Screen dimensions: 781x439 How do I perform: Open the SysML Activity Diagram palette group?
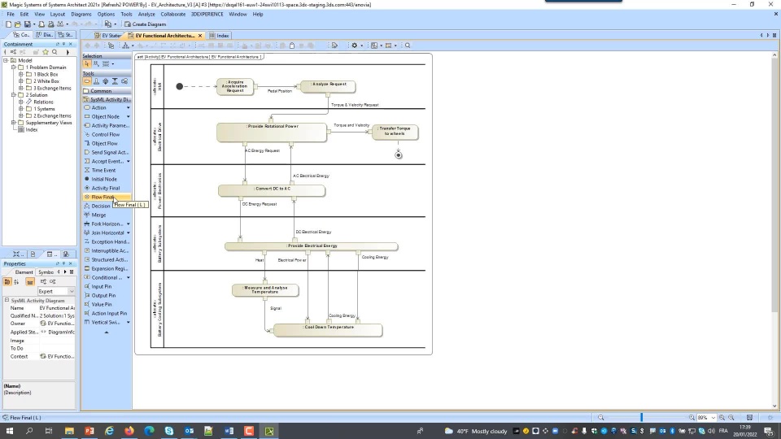pos(107,99)
